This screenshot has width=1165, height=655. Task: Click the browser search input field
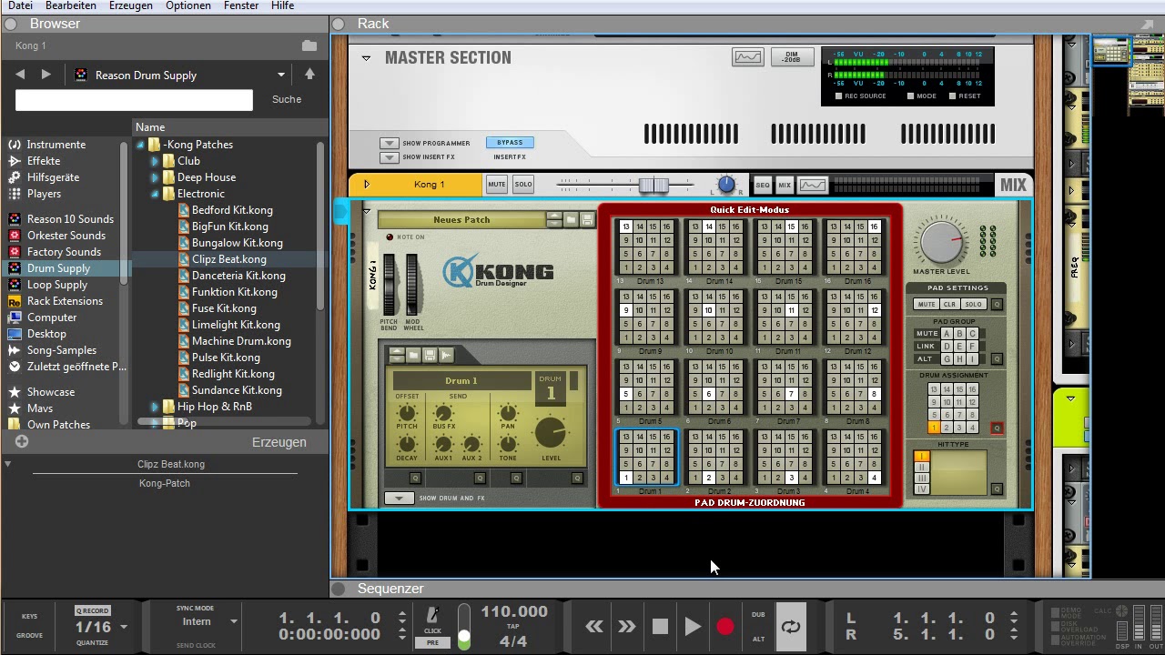[134, 99]
